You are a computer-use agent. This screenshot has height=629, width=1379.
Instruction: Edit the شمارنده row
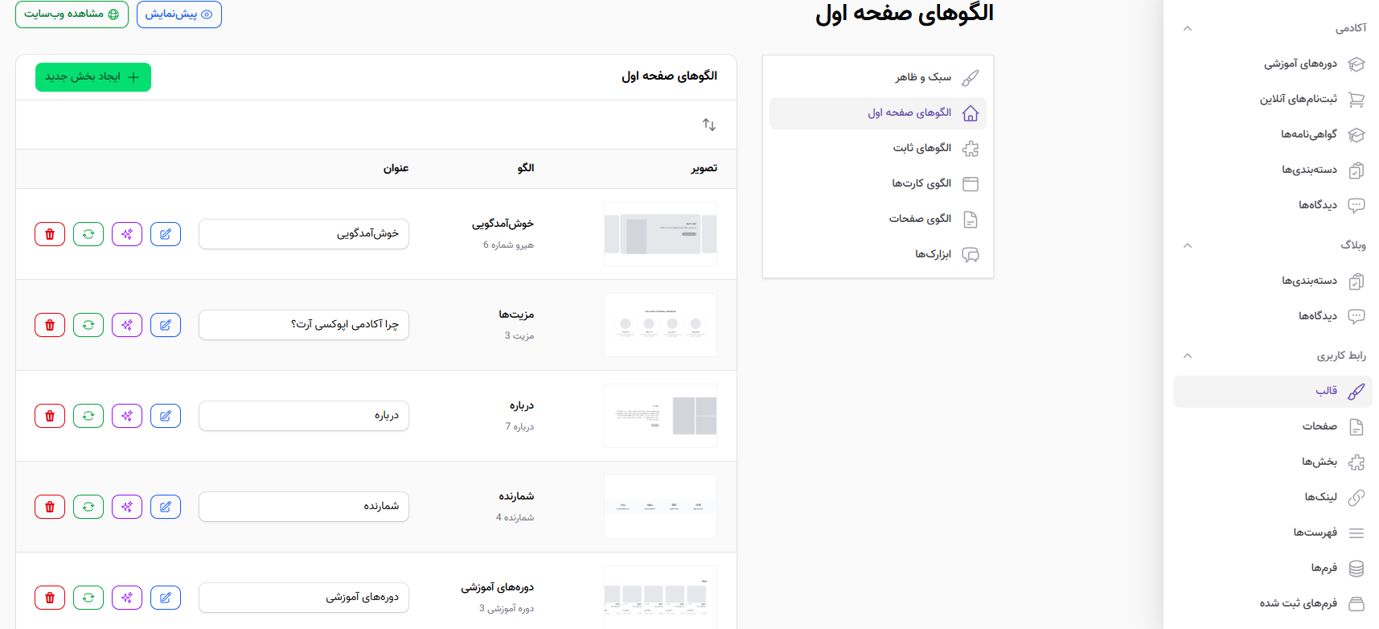click(166, 507)
